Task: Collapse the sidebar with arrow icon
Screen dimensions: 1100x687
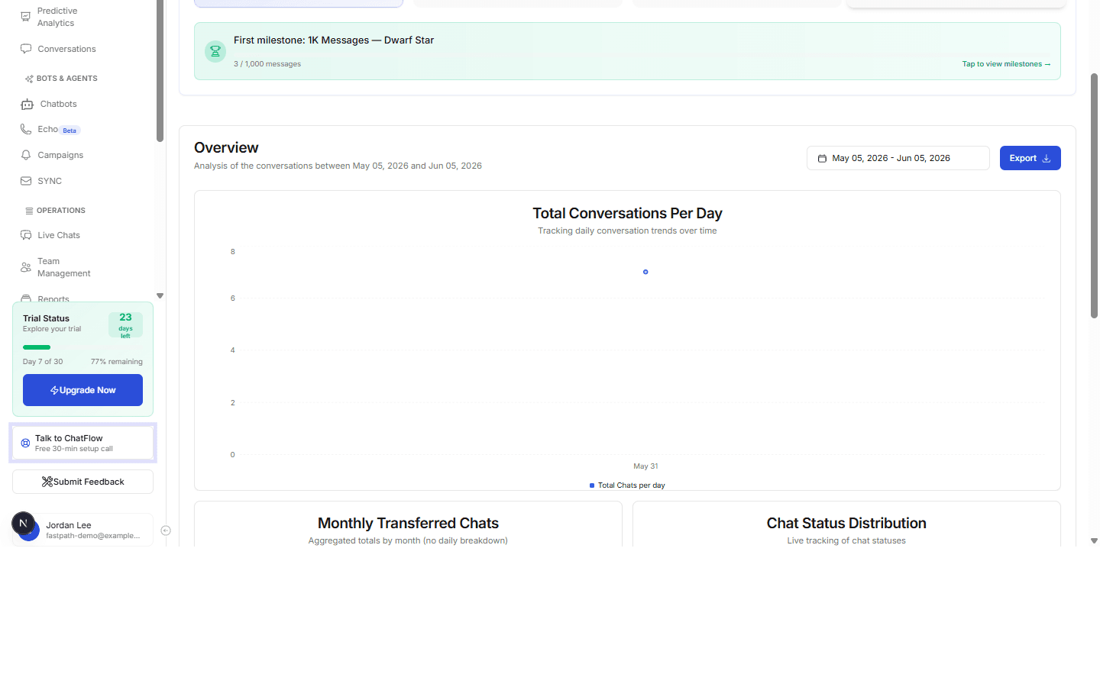Action: 166,531
